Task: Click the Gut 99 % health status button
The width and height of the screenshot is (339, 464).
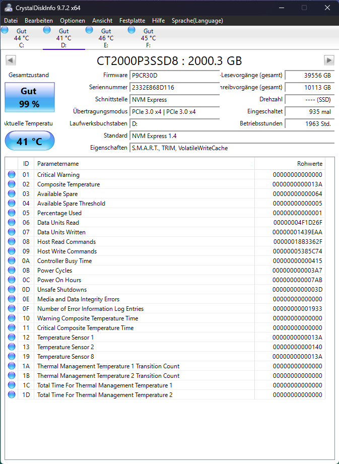Action: coord(30,97)
